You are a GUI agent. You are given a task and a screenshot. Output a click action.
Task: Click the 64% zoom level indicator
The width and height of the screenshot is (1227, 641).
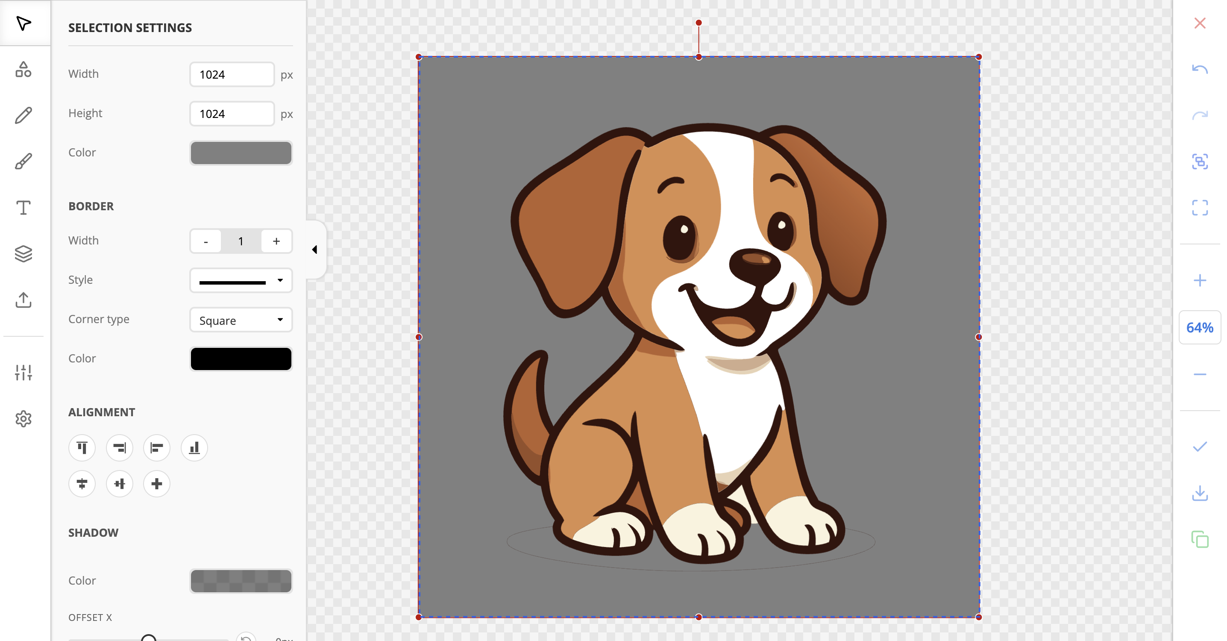[x=1199, y=327]
